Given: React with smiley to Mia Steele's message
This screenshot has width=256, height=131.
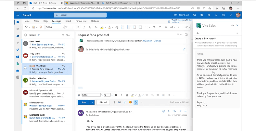Looking at the screenshot, I should (164, 111).
